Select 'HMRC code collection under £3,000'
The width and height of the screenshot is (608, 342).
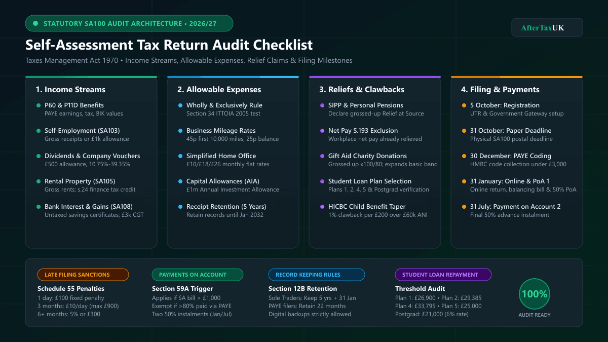518,164
